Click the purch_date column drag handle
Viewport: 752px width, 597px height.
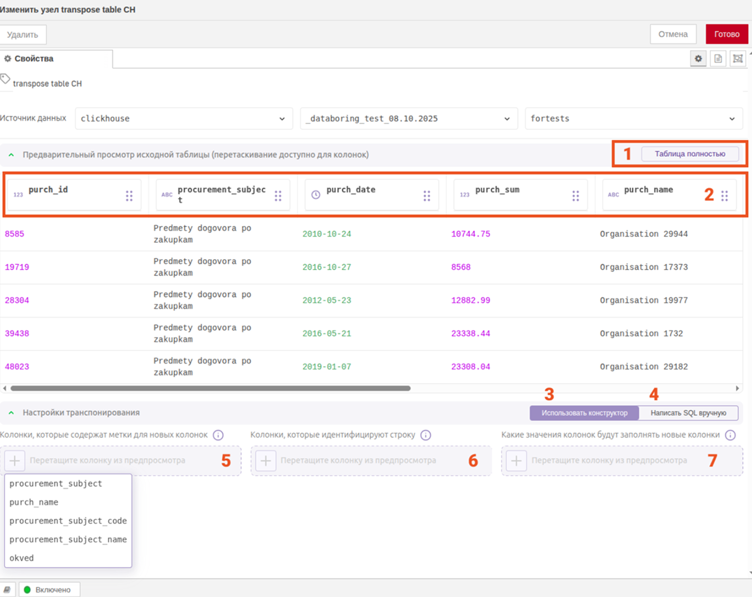tap(426, 196)
